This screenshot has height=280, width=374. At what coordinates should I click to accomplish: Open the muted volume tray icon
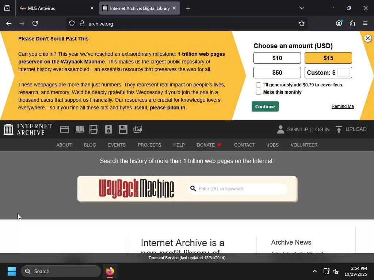click(336, 271)
